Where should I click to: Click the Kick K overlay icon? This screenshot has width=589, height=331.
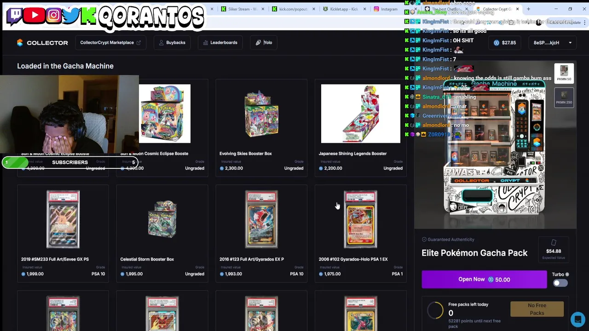pyautogui.click(x=88, y=15)
